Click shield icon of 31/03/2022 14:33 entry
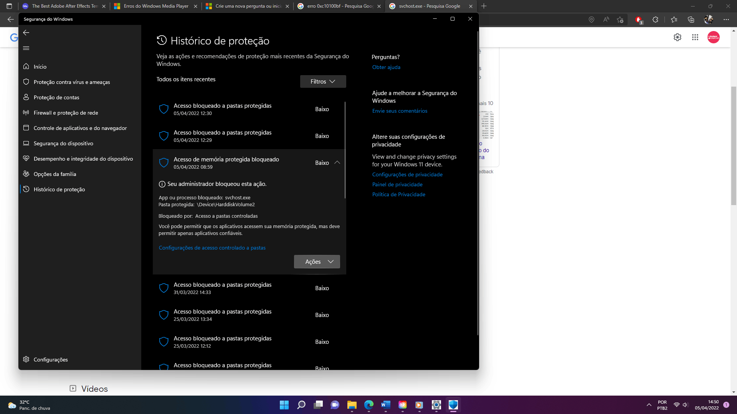Viewport: 737px width, 414px height. click(164, 288)
